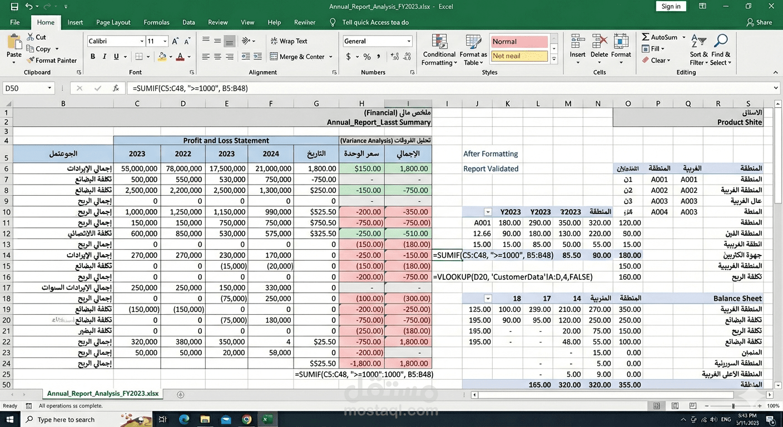The height and width of the screenshot is (427, 783).
Task: Click the Sign in button
Action: 671,7
